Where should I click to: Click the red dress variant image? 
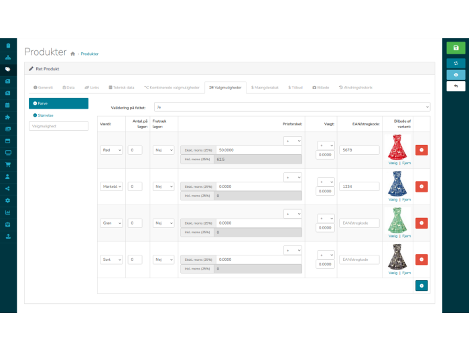click(397, 147)
